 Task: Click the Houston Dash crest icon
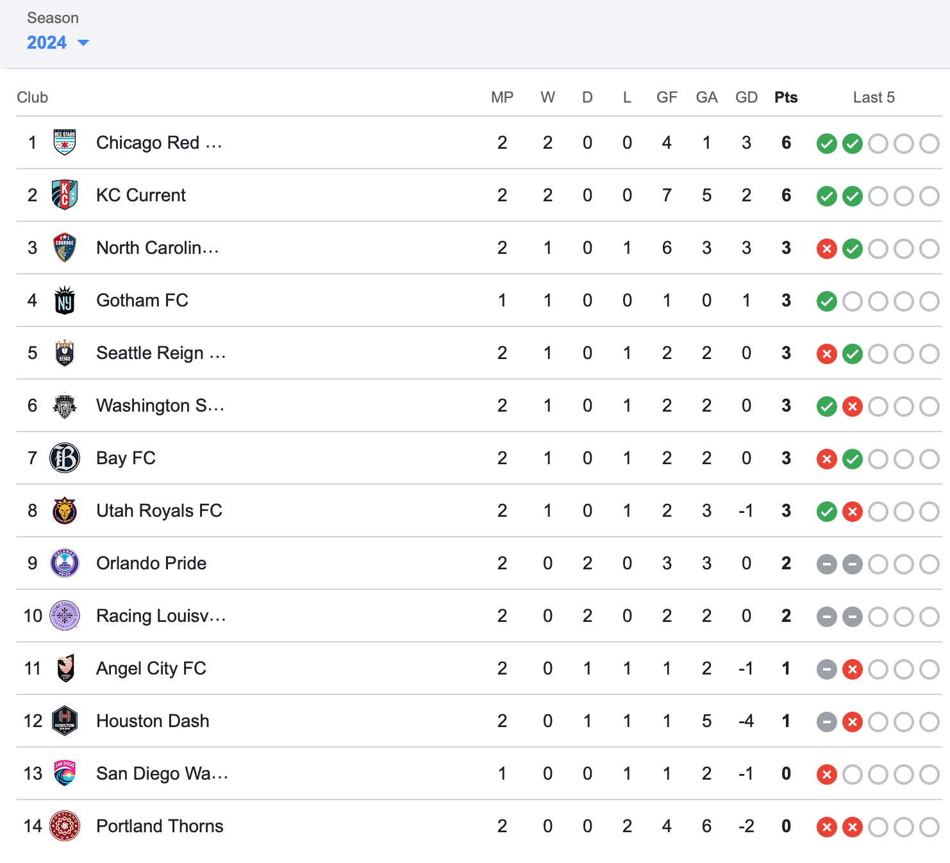point(65,721)
